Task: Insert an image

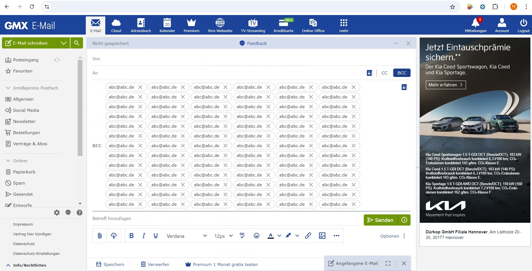Action: pos(322,236)
